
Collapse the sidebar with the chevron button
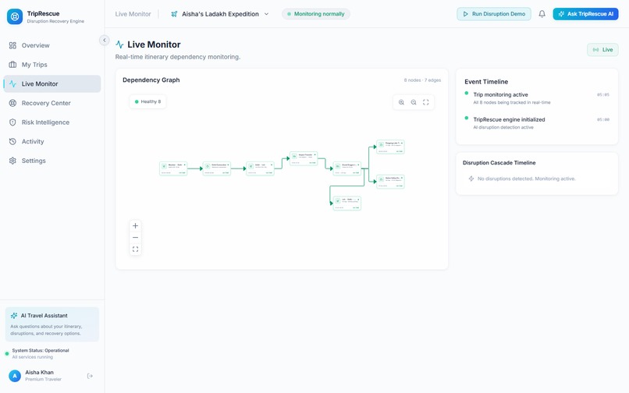(x=105, y=40)
